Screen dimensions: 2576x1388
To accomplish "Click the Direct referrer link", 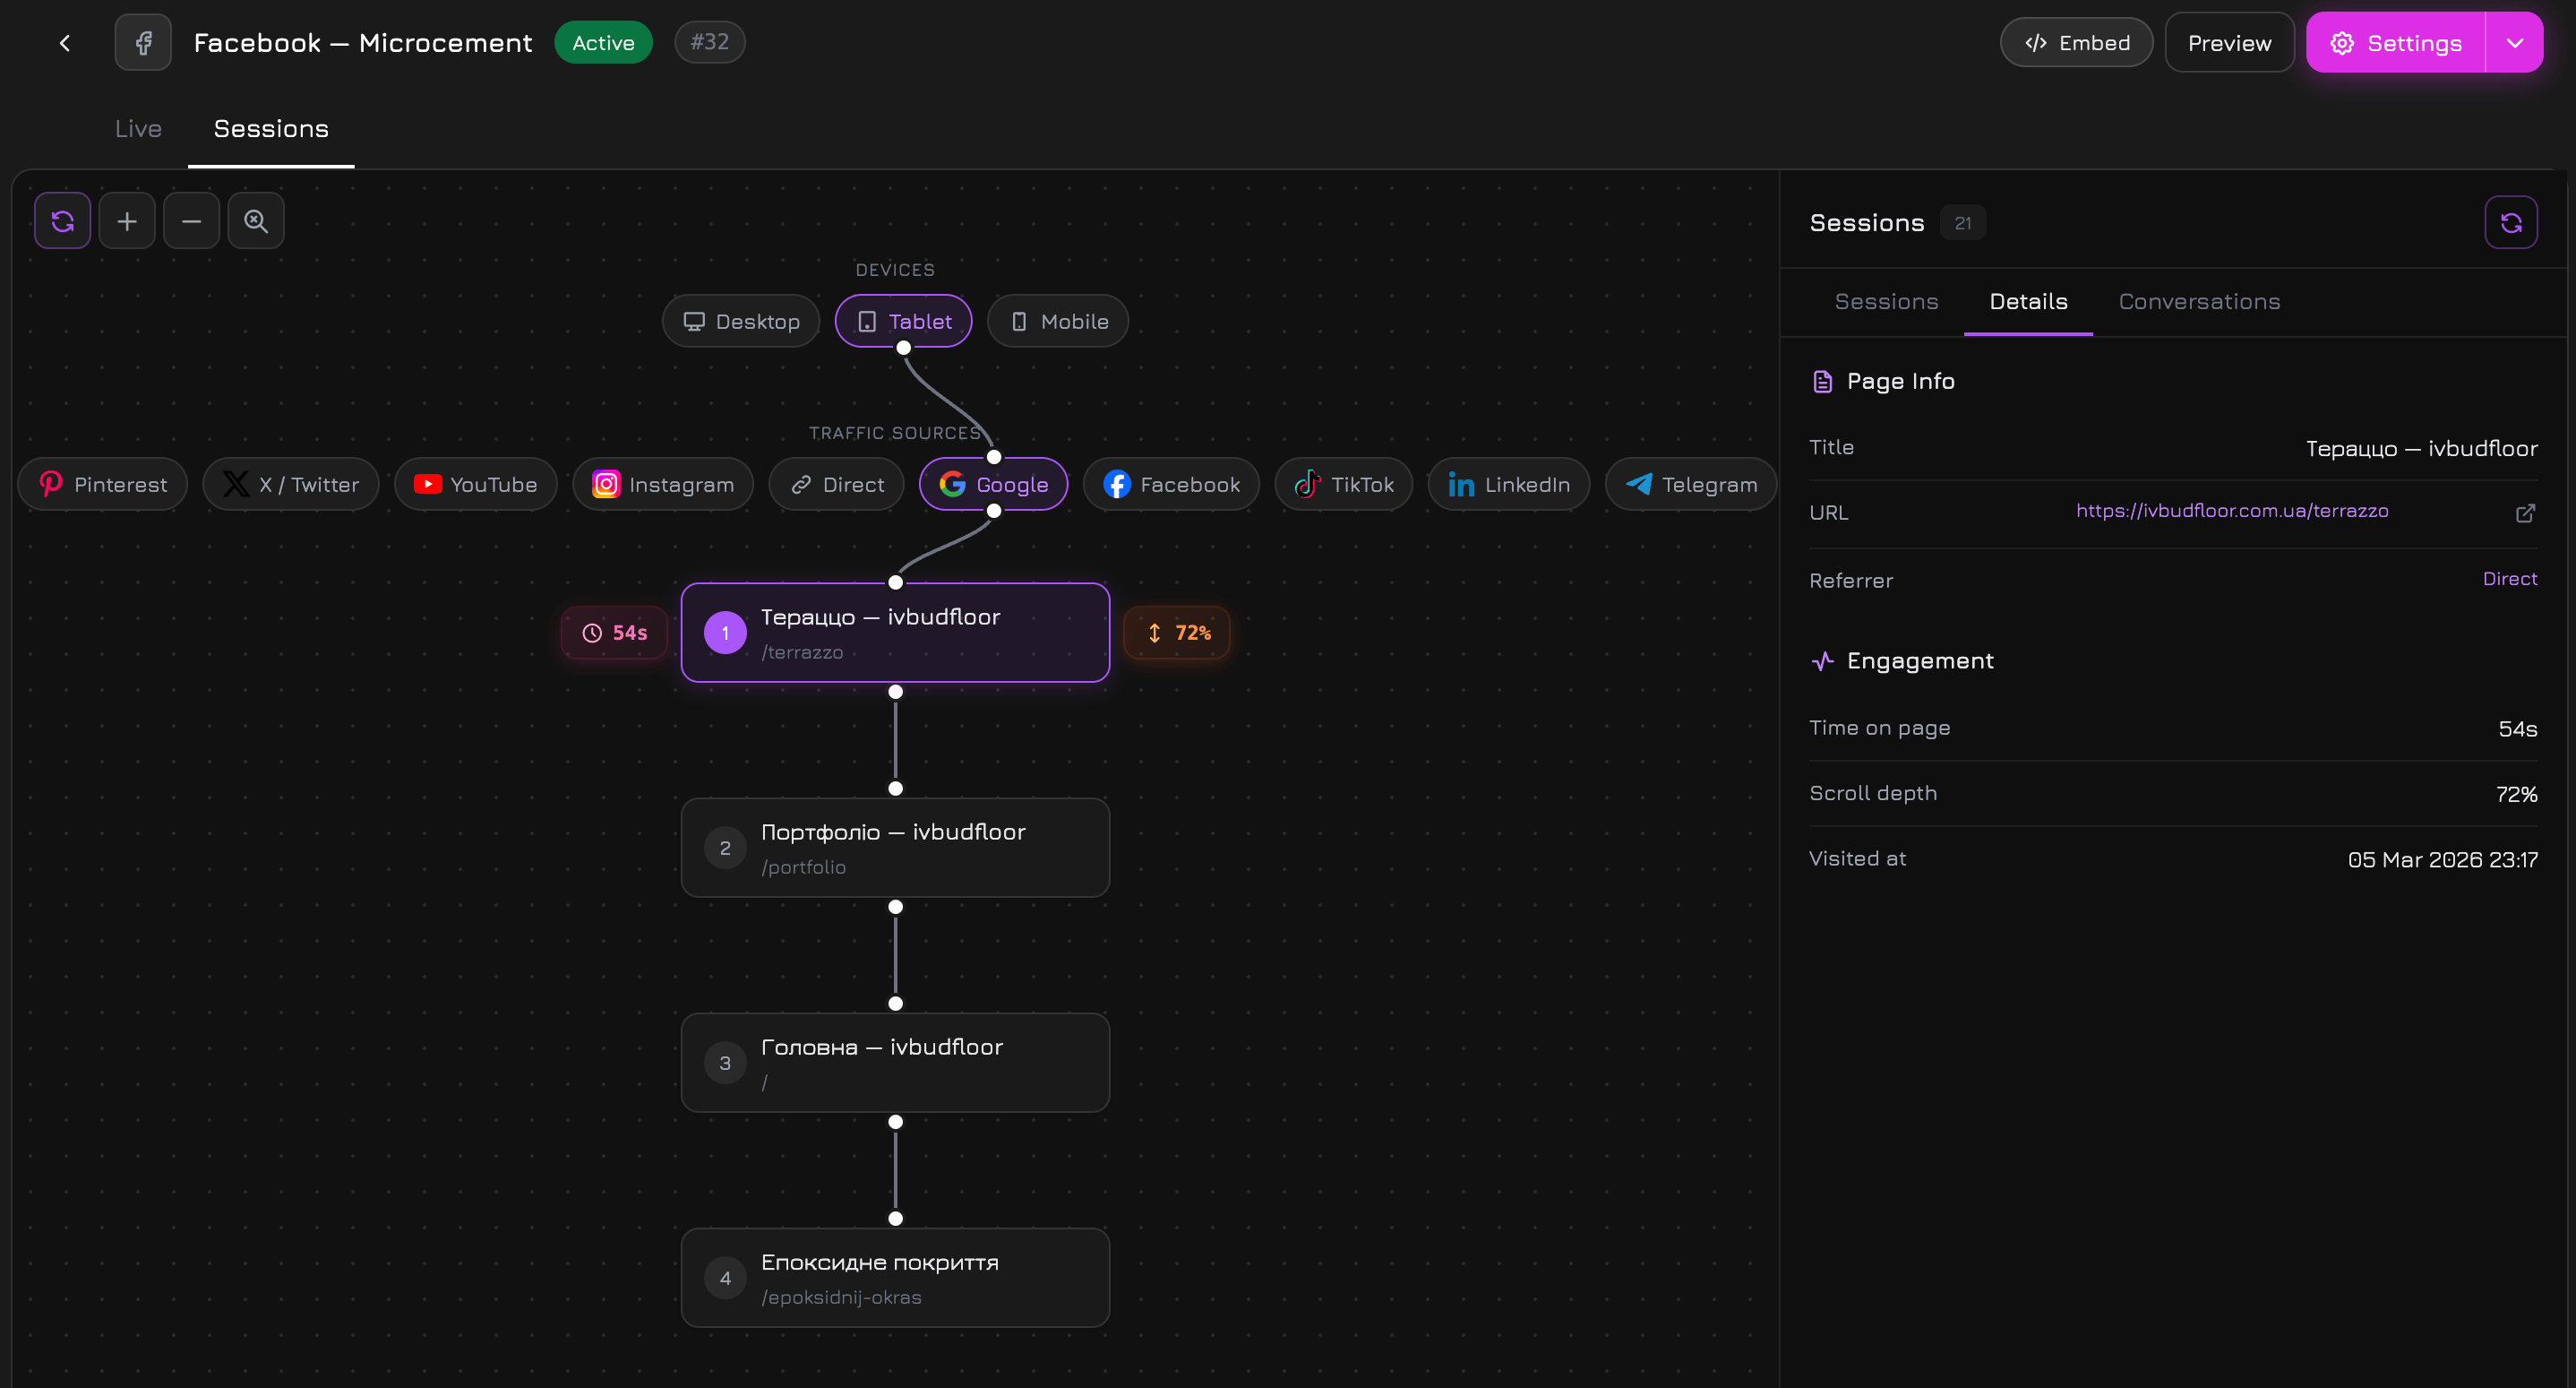I will pyautogui.click(x=2510, y=580).
